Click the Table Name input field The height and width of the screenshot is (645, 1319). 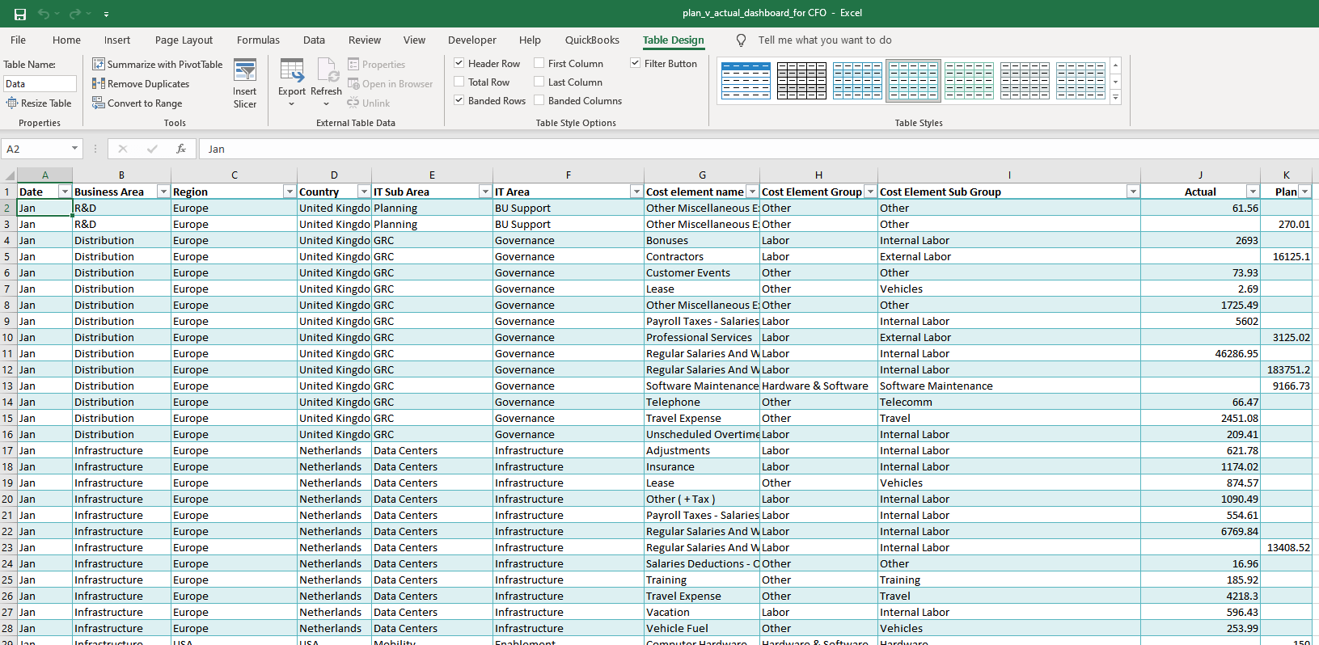click(40, 83)
